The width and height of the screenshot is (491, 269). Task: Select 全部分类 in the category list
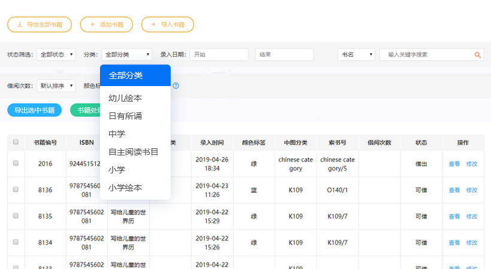point(135,75)
